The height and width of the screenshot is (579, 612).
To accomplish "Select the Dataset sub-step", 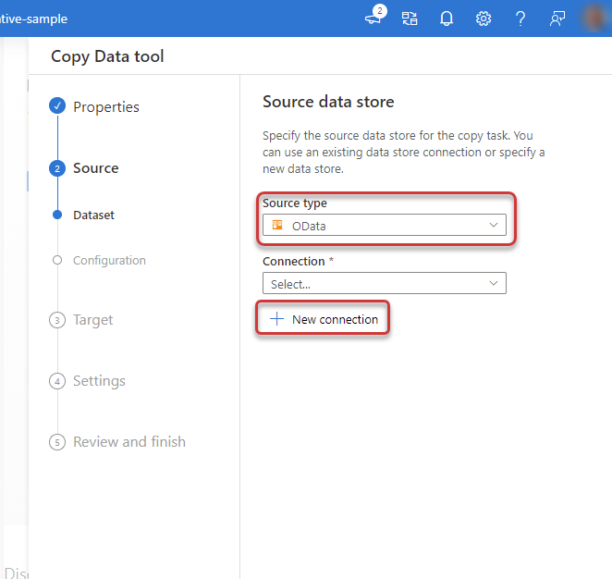I will click(x=93, y=216).
